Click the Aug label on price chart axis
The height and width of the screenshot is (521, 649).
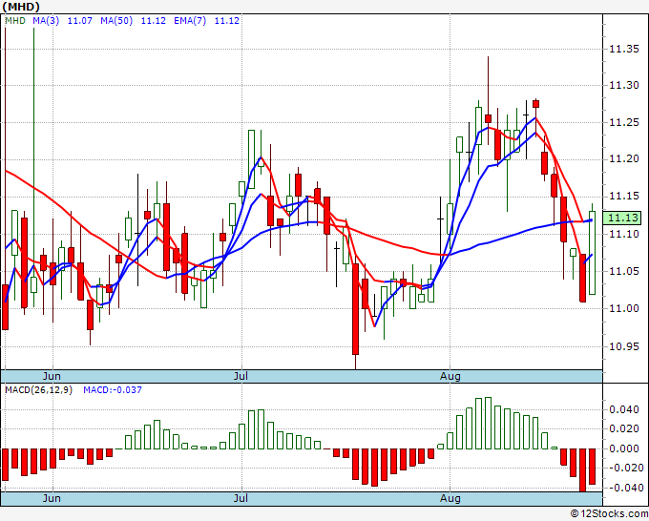[x=450, y=376]
